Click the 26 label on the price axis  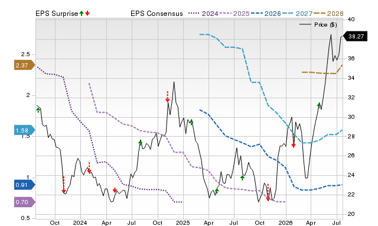[351, 156]
